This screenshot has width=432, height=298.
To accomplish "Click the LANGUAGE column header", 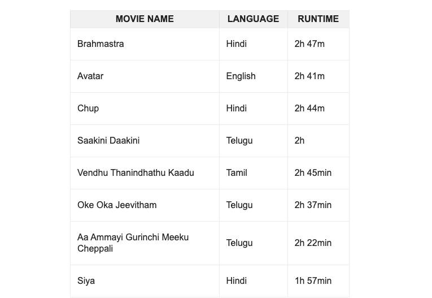I will click(253, 19).
